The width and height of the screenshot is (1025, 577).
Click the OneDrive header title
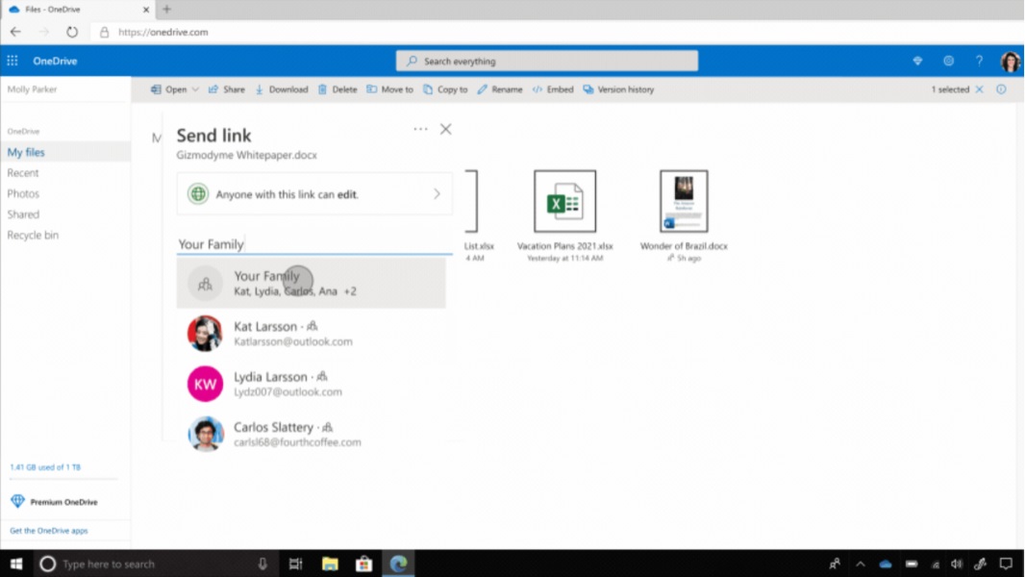coord(55,61)
